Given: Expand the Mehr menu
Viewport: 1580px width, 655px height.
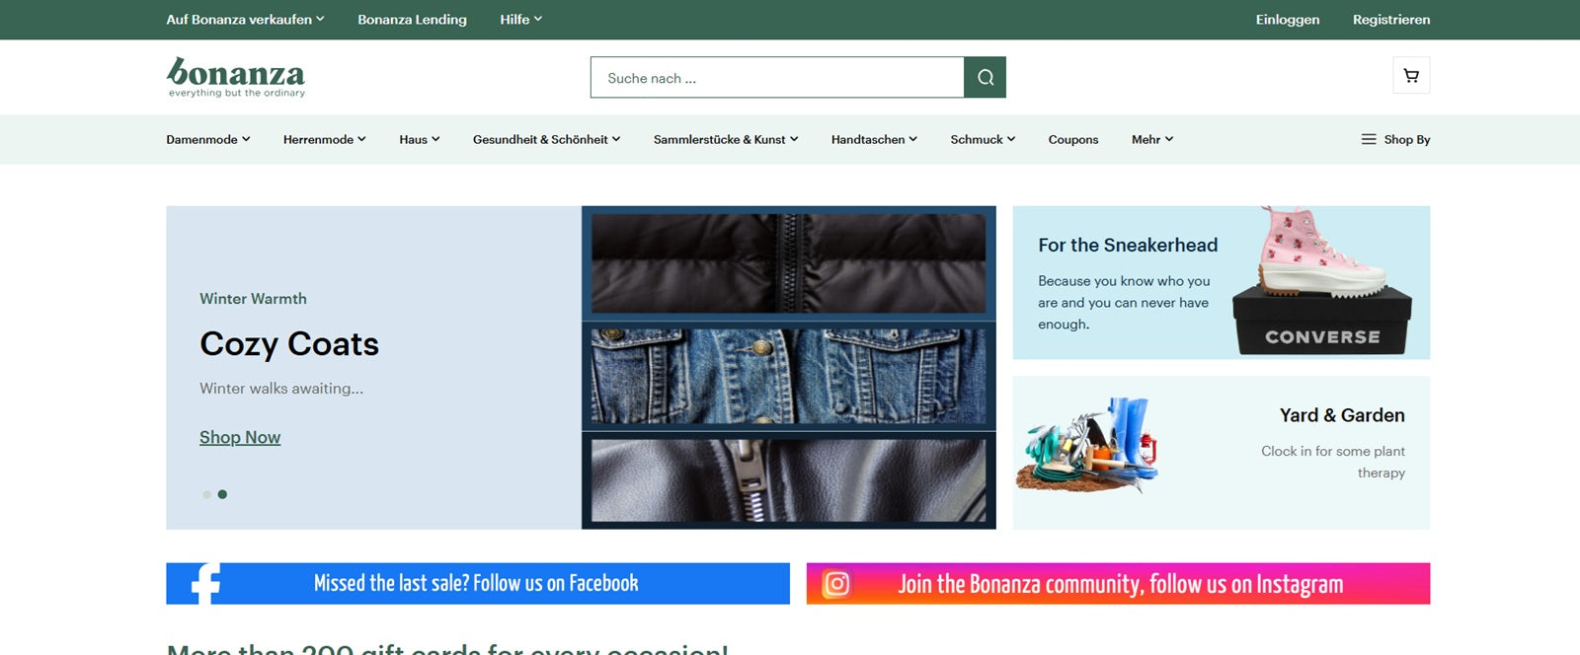Looking at the screenshot, I should tap(1152, 139).
